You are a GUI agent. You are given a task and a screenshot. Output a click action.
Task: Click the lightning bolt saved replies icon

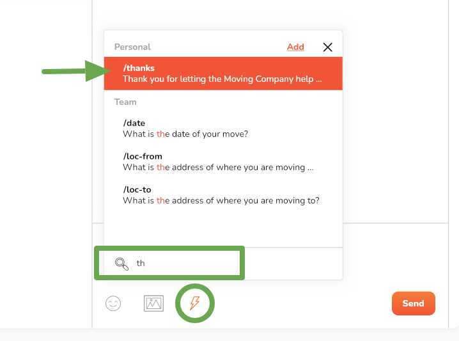[195, 303]
